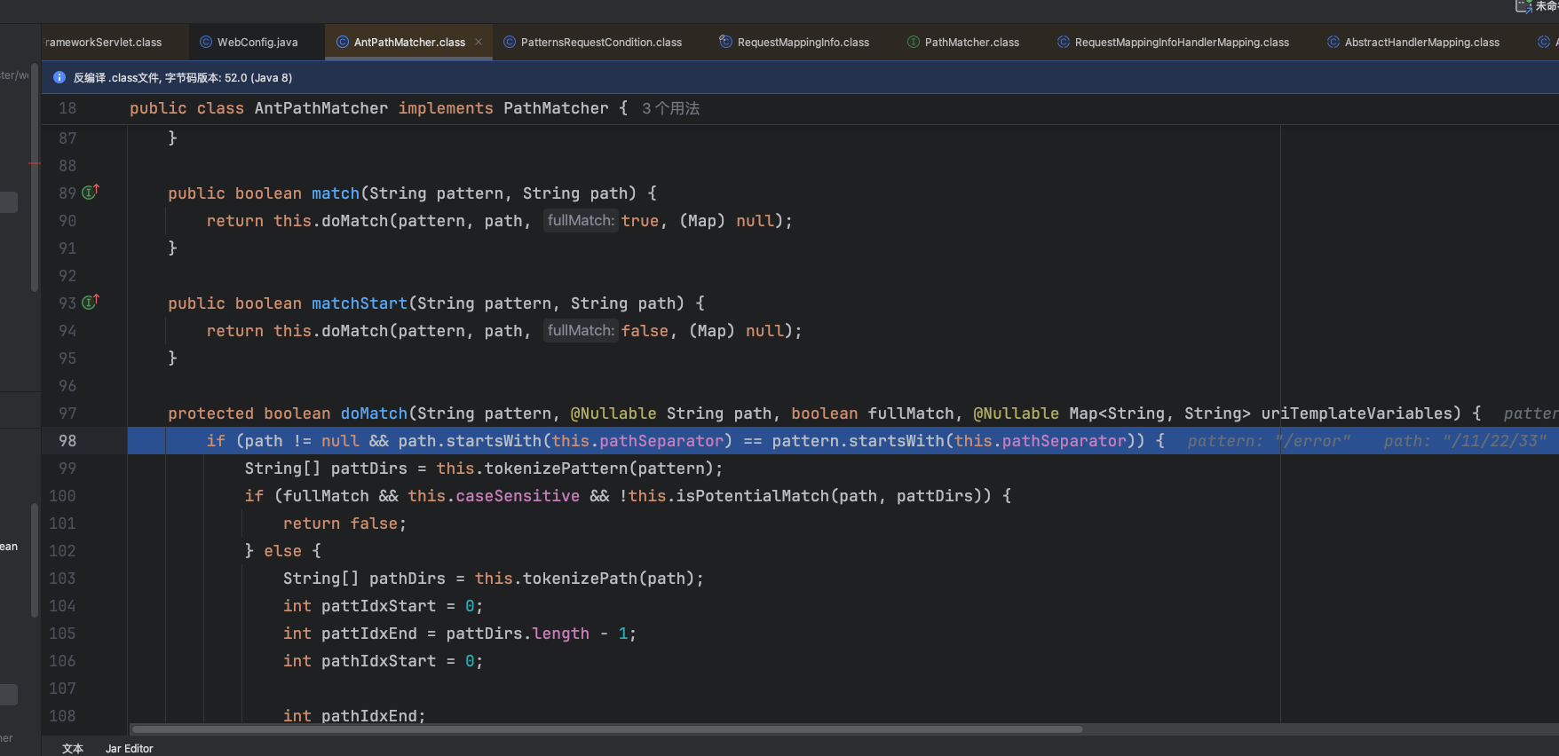1559x756 pixels.
Task: Click the implements gutter icon on line 89
Action: [91, 192]
